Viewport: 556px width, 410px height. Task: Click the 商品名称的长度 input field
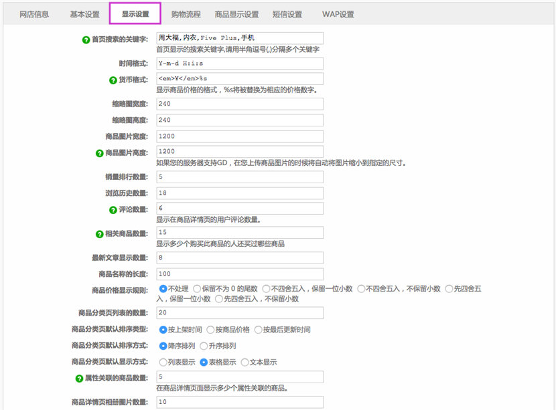click(x=240, y=274)
